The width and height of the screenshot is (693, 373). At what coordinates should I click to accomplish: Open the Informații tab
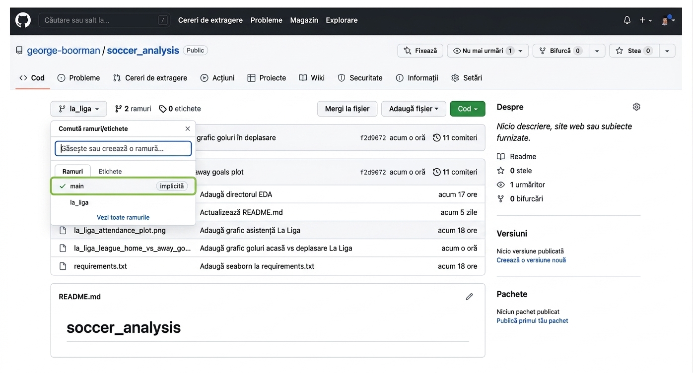[417, 78]
